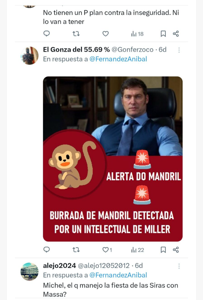Share the inseguridad plan tweet

pyautogui.click(x=176, y=34)
